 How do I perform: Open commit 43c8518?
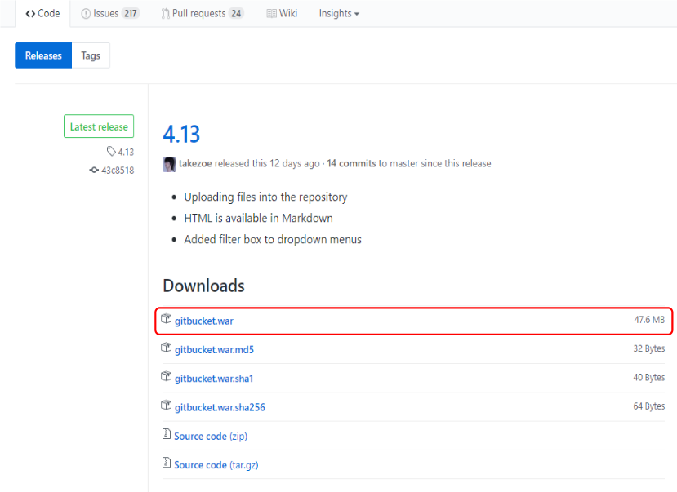118,171
